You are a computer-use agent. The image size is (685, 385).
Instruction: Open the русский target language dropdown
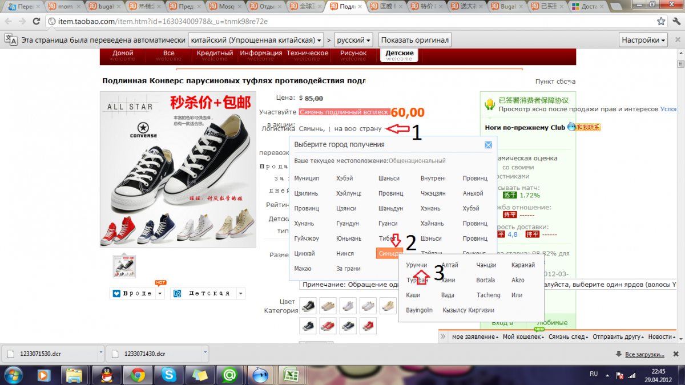(x=354, y=40)
